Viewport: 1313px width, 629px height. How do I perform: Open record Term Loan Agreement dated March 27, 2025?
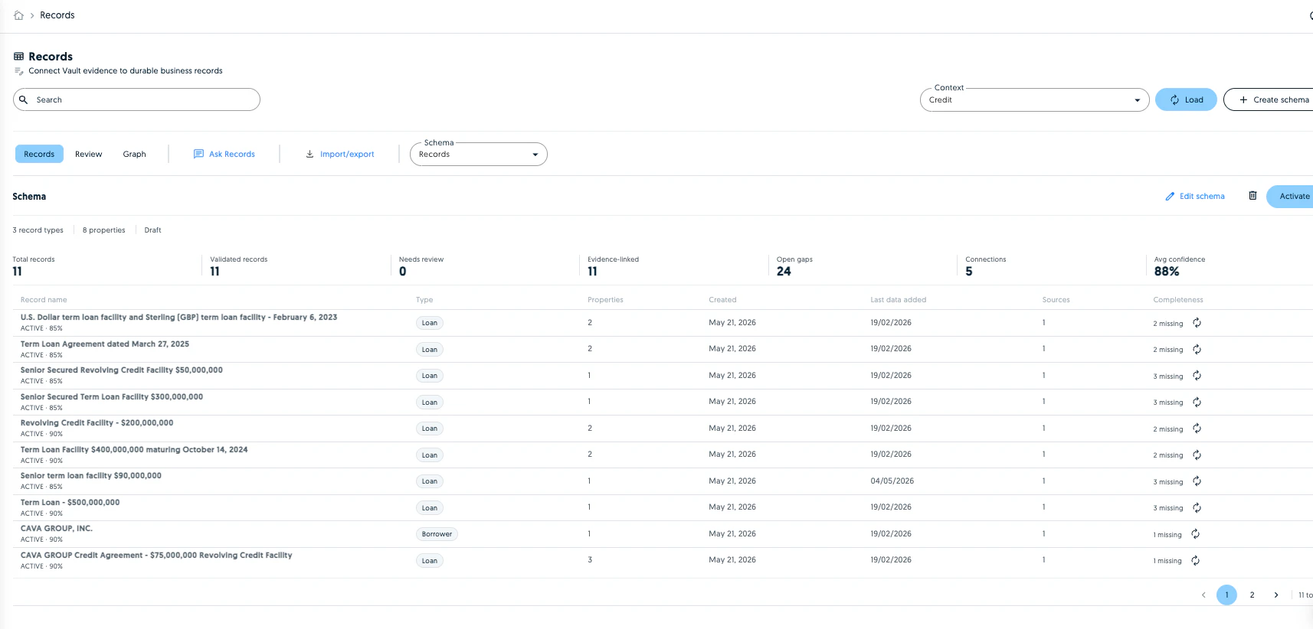(x=105, y=344)
